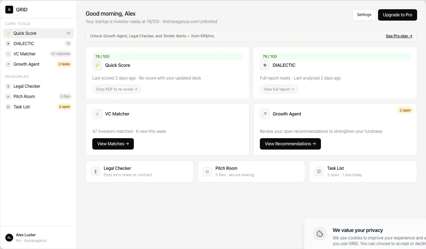Open Growth Agent using its arrow icon
Viewport: 426px width, 249px height.
[x=264, y=114]
